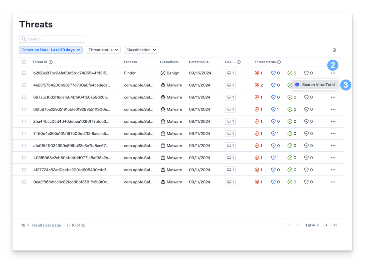
Task: Select checkbox for threat 687a5cf6d3f18cefa04b
Action: click(x=24, y=97)
